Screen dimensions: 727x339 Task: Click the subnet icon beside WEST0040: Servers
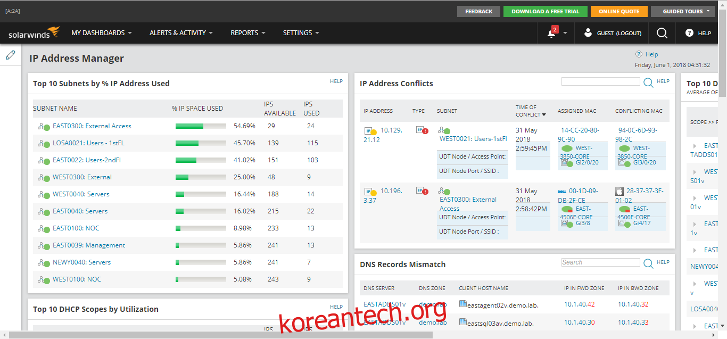[x=44, y=195]
